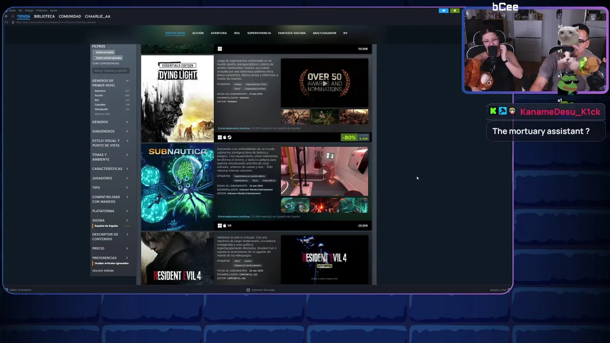This screenshot has height=343, width=610.
Task: Expand the Plataforma filter section
Action: [x=111, y=211]
